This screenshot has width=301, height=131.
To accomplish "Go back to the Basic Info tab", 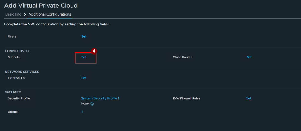I will coord(13,14).
